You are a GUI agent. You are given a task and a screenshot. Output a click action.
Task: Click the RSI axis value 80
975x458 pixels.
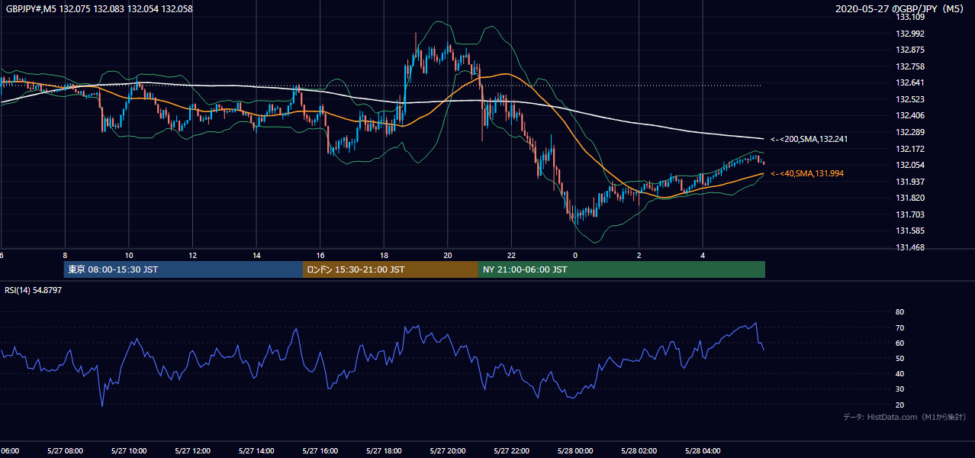(x=899, y=312)
